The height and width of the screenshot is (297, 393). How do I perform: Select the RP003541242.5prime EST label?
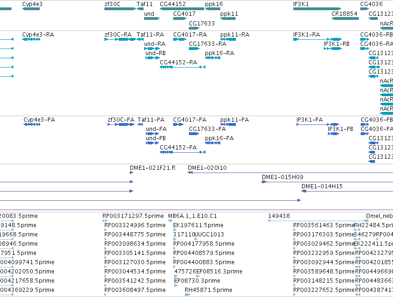135,281
